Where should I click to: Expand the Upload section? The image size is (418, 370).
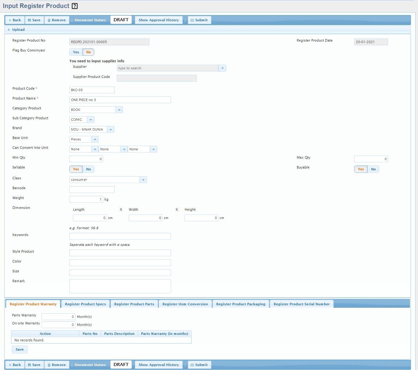tap(18, 30)
